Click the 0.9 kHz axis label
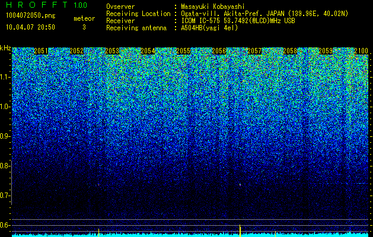This screenshot has width=373, height=237. coord(4,136)
